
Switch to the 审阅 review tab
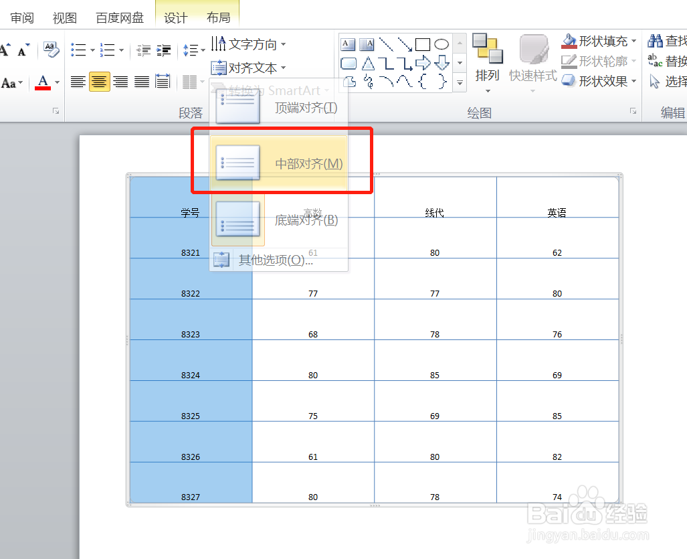coord(22,17)
